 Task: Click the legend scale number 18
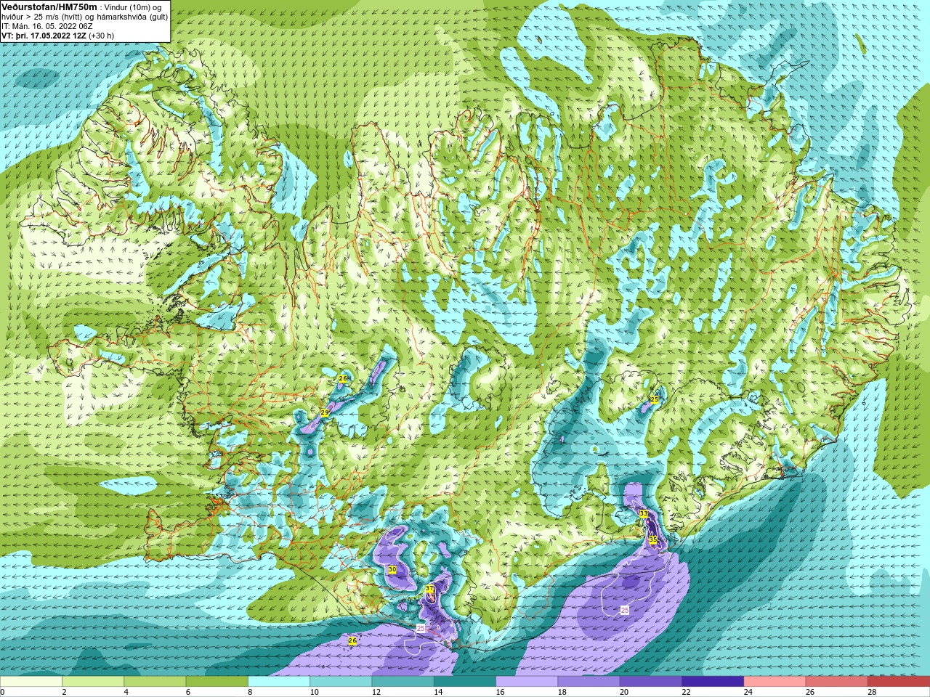click(562, 692)
